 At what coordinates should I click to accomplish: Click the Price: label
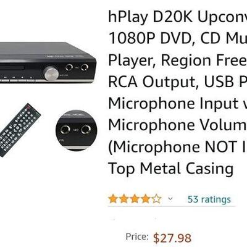pos(137,237)
